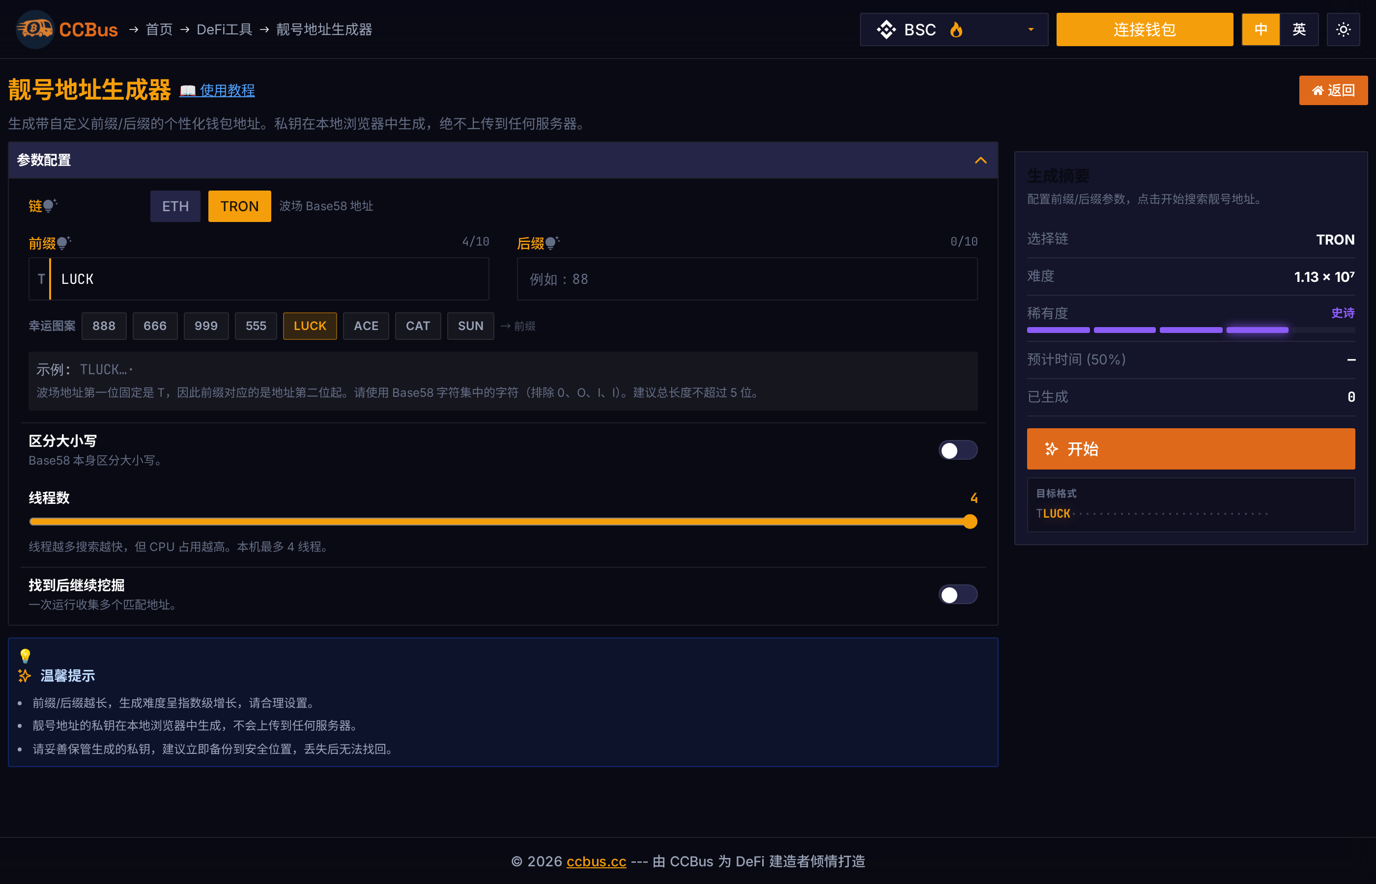This screenshot has width=1376, height=884.
Task: Choose the CAT lucky pattern
Action: coord(418,326)
